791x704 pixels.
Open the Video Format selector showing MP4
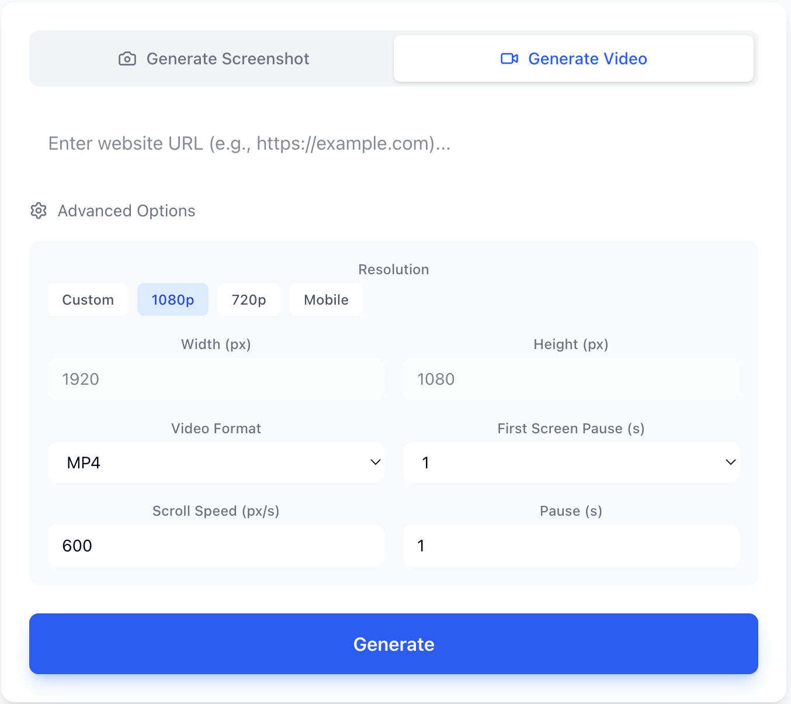coord(216,463)
